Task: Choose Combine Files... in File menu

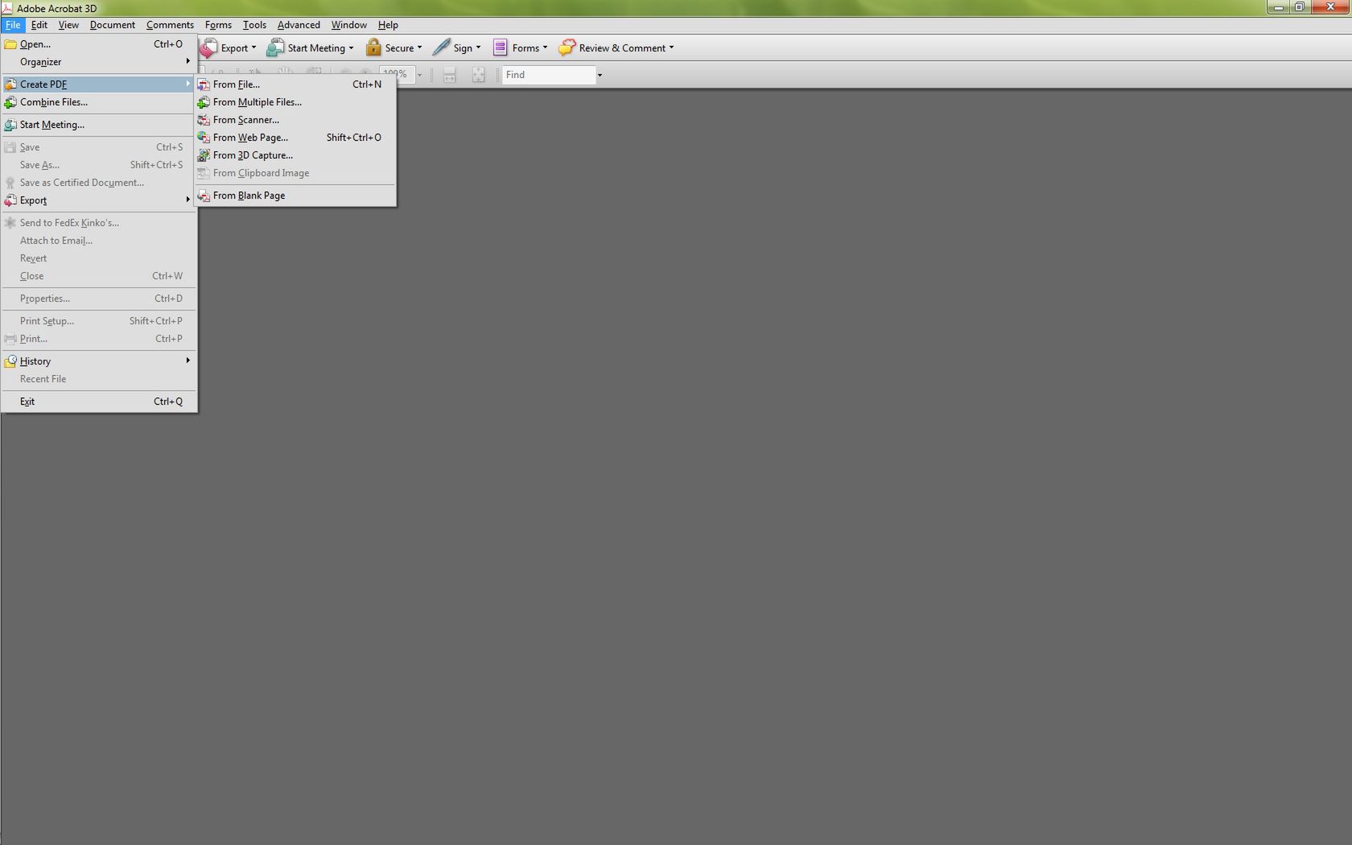Action: pos(98,102)
